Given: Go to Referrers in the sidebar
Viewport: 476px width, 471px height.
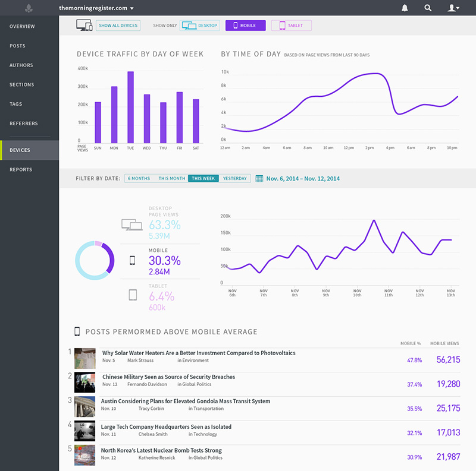Looking at the screenshot, I should pyautogui.click(x=24, y=124).
